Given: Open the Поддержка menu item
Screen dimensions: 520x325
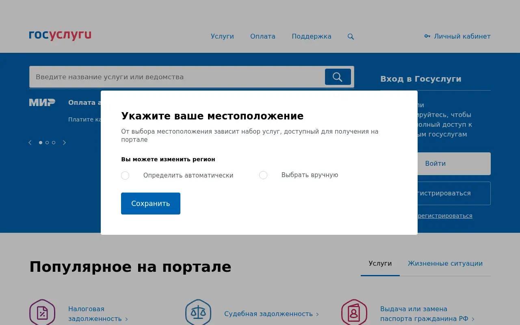Looking at the screenshot, I should 312,36.
